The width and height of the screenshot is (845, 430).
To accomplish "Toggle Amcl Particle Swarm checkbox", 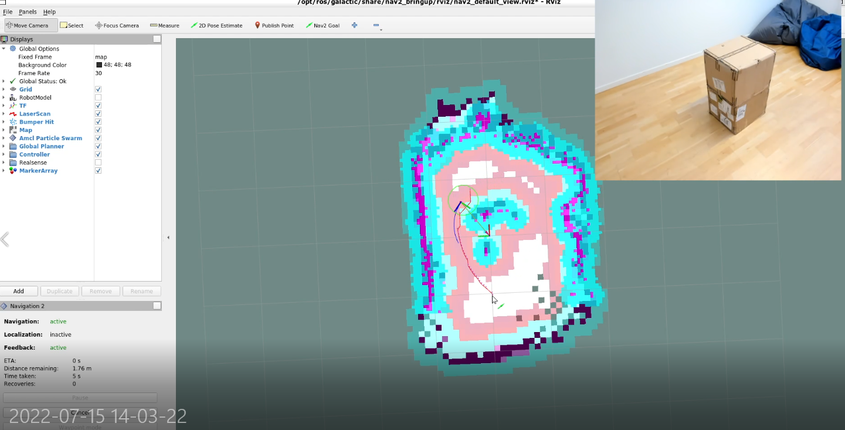I will coord(98,138).
